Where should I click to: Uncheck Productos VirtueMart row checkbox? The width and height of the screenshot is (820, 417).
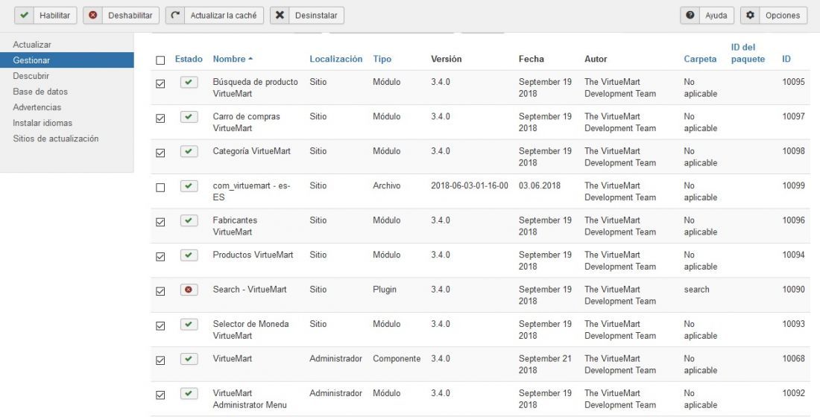coord(160,257)
